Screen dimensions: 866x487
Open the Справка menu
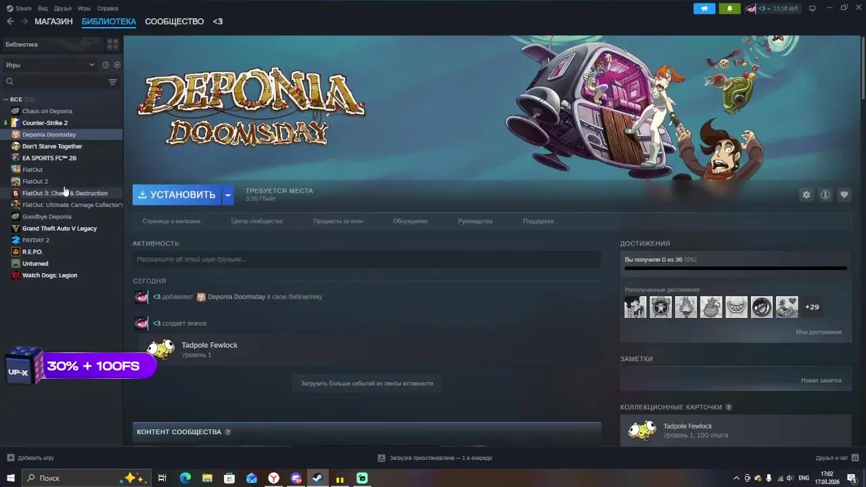(x=108, y=9)
